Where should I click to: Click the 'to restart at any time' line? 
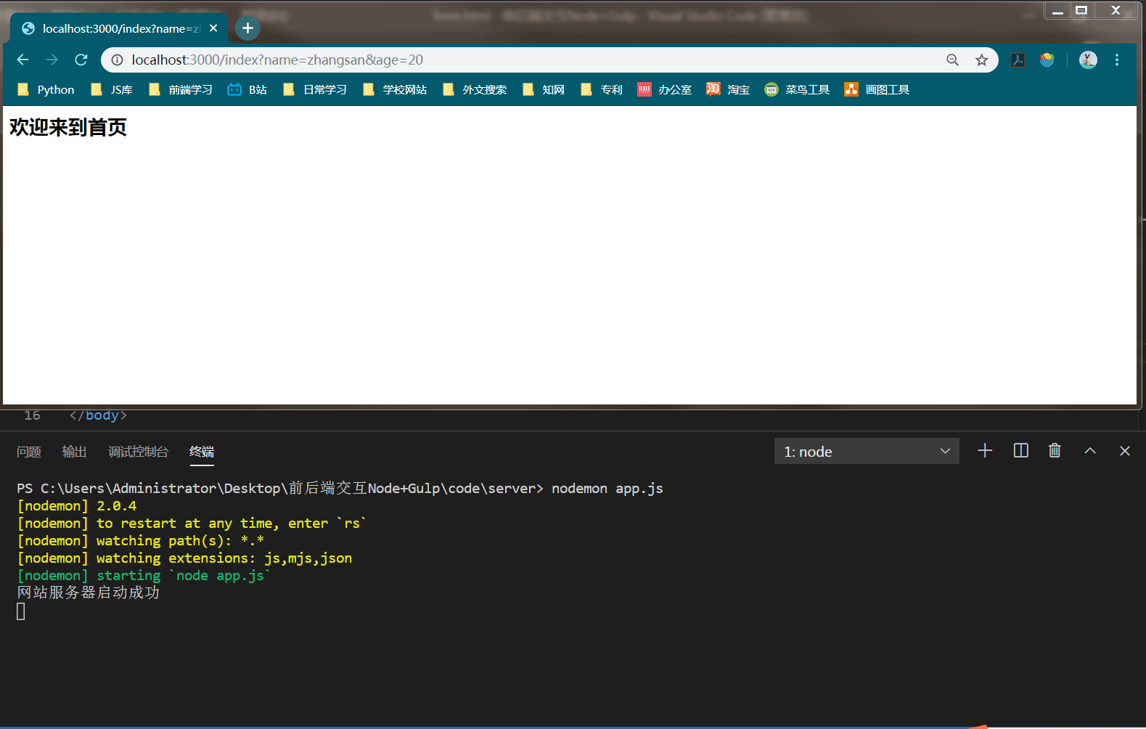point(192,524)
